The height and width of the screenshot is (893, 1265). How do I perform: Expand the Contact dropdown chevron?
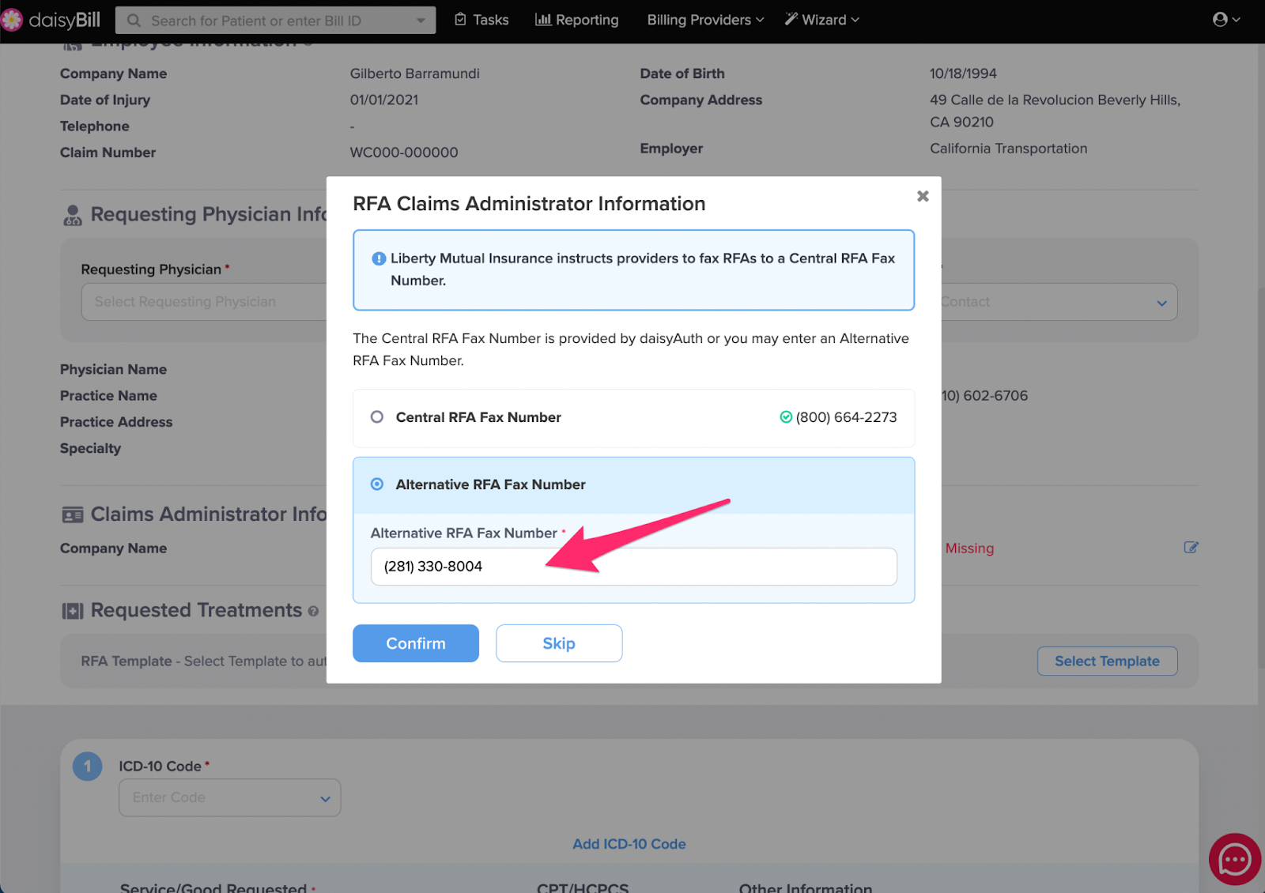tap(1161, 303)
